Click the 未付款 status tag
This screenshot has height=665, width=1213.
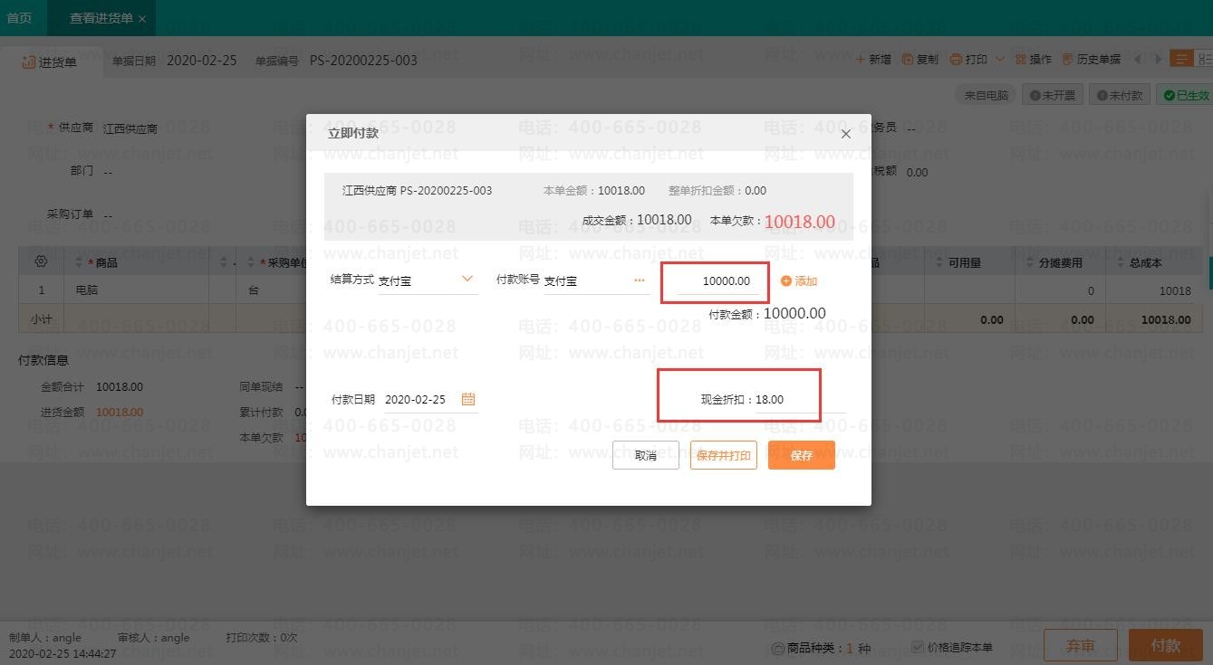(1120, 95)
